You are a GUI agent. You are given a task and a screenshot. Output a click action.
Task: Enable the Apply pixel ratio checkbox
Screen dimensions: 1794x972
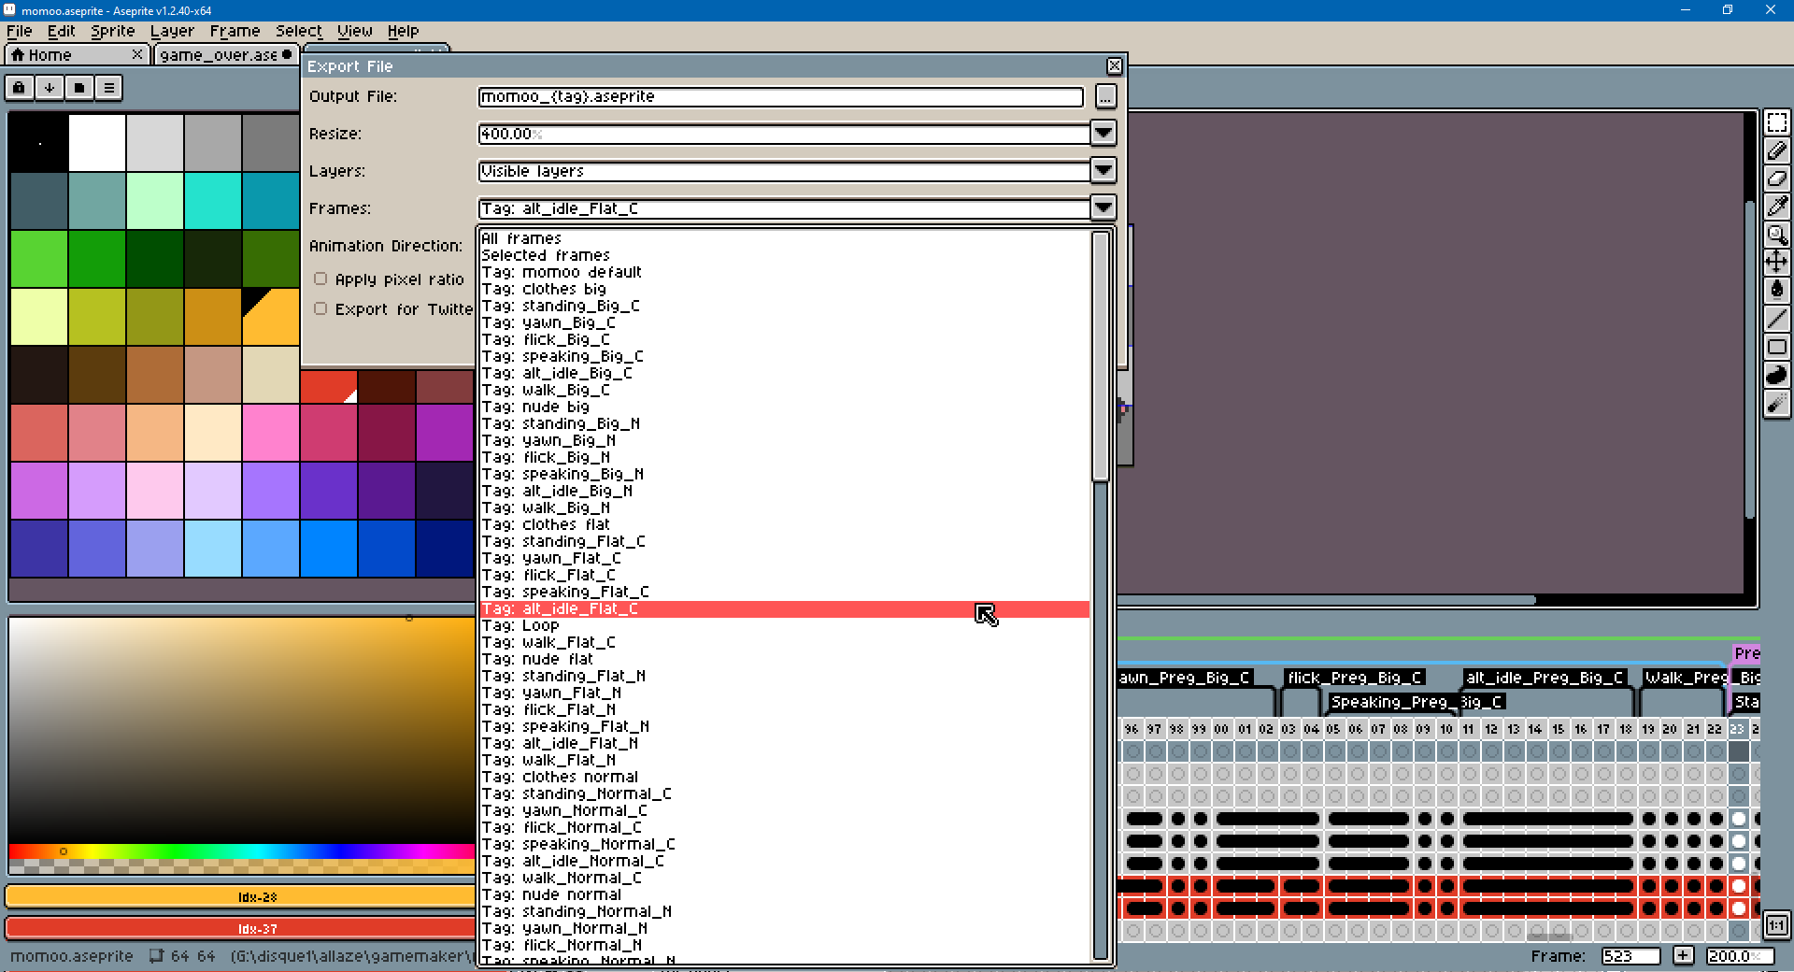click(320, 279)
